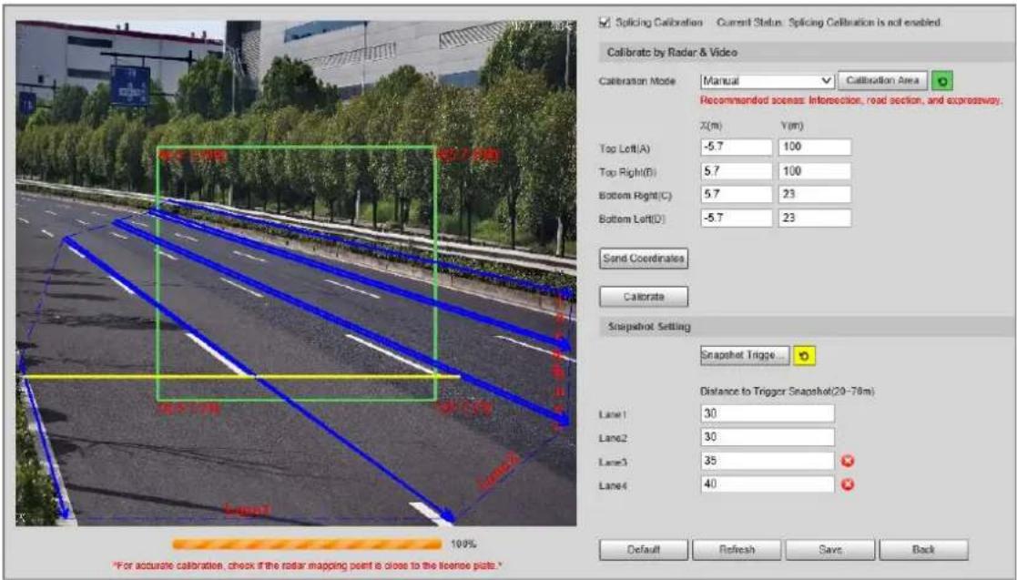Image resolution: width=1017 pixels, height=580 pixels.
Task: Click the Lane1 trigger distance field
Action: coord(768,413)
